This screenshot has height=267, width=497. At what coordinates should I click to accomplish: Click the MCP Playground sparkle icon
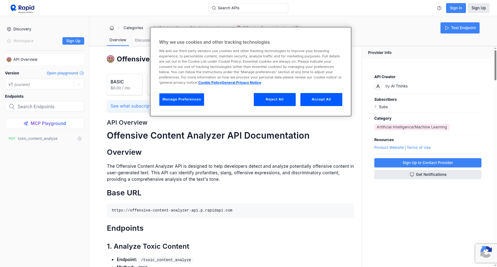[x=26, y=123]
